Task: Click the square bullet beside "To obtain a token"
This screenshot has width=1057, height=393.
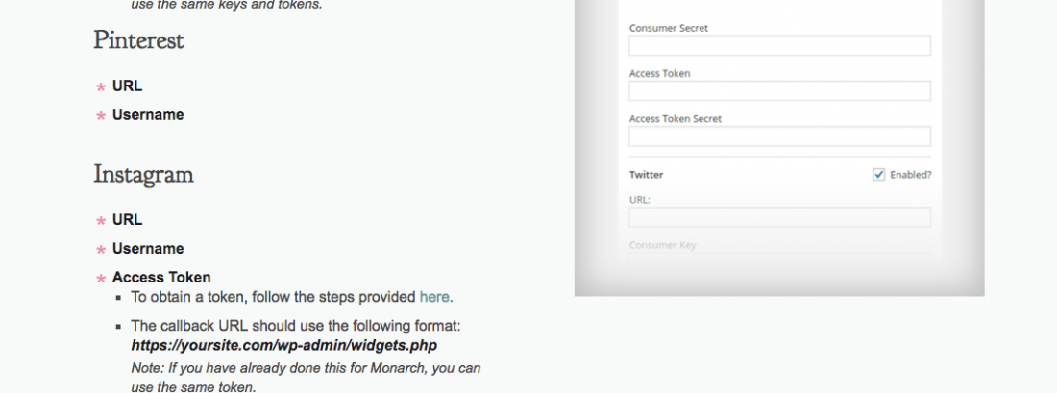Action: coord(118,297)
